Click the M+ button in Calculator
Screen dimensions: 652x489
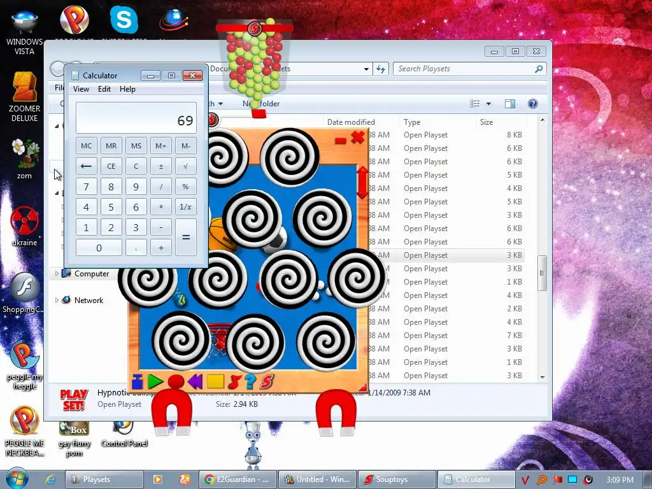(x=161, y=146)
